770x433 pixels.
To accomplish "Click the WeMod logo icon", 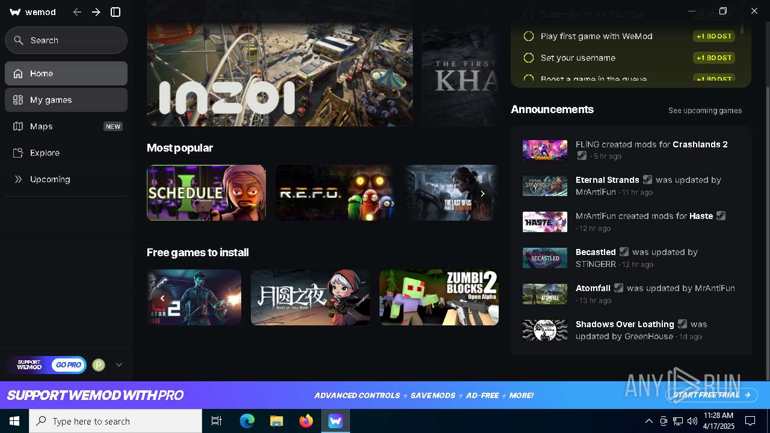I will [x=16, y=12].
